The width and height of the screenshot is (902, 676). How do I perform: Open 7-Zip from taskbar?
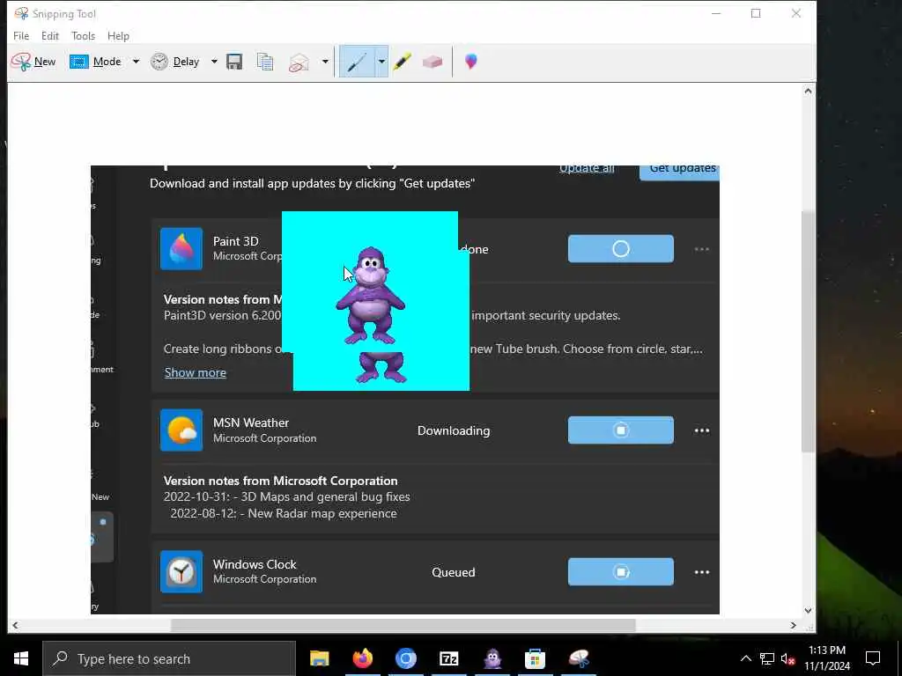[448, 658]
